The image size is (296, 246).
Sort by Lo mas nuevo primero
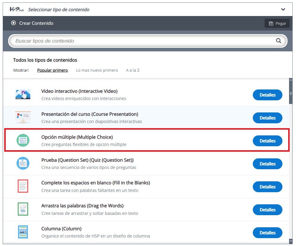(97, 70)
